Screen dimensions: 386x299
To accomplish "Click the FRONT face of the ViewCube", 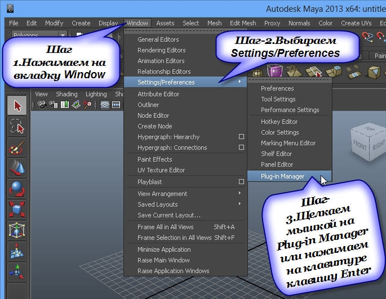I will (x=360, y=145).
